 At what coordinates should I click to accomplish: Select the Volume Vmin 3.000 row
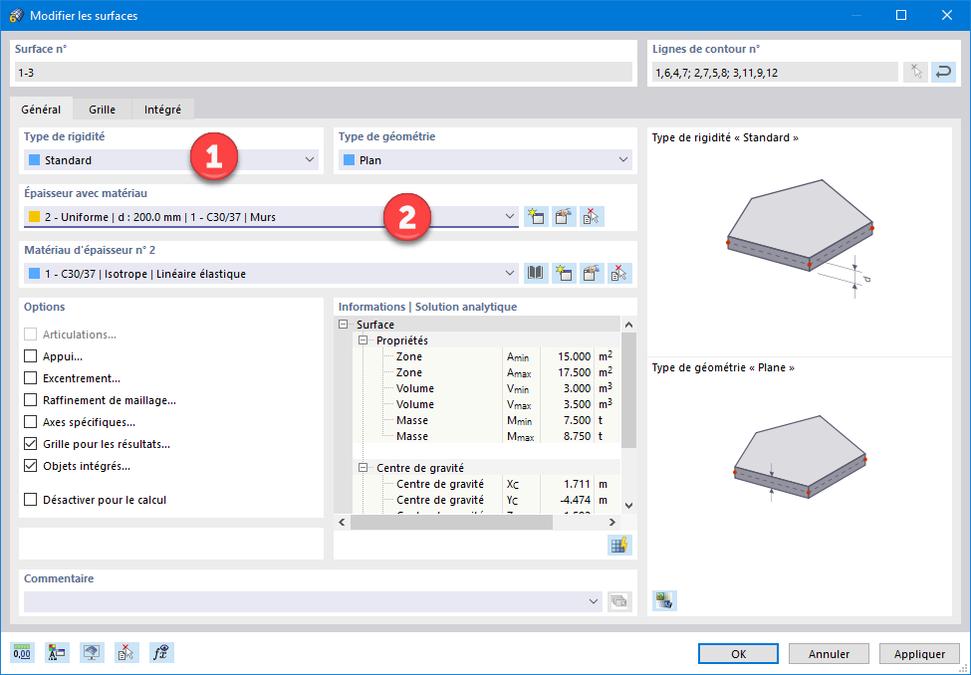tap(487, 388)
